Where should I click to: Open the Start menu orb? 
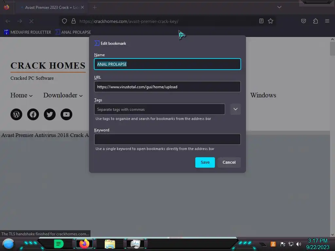click(x=9, y=244)
